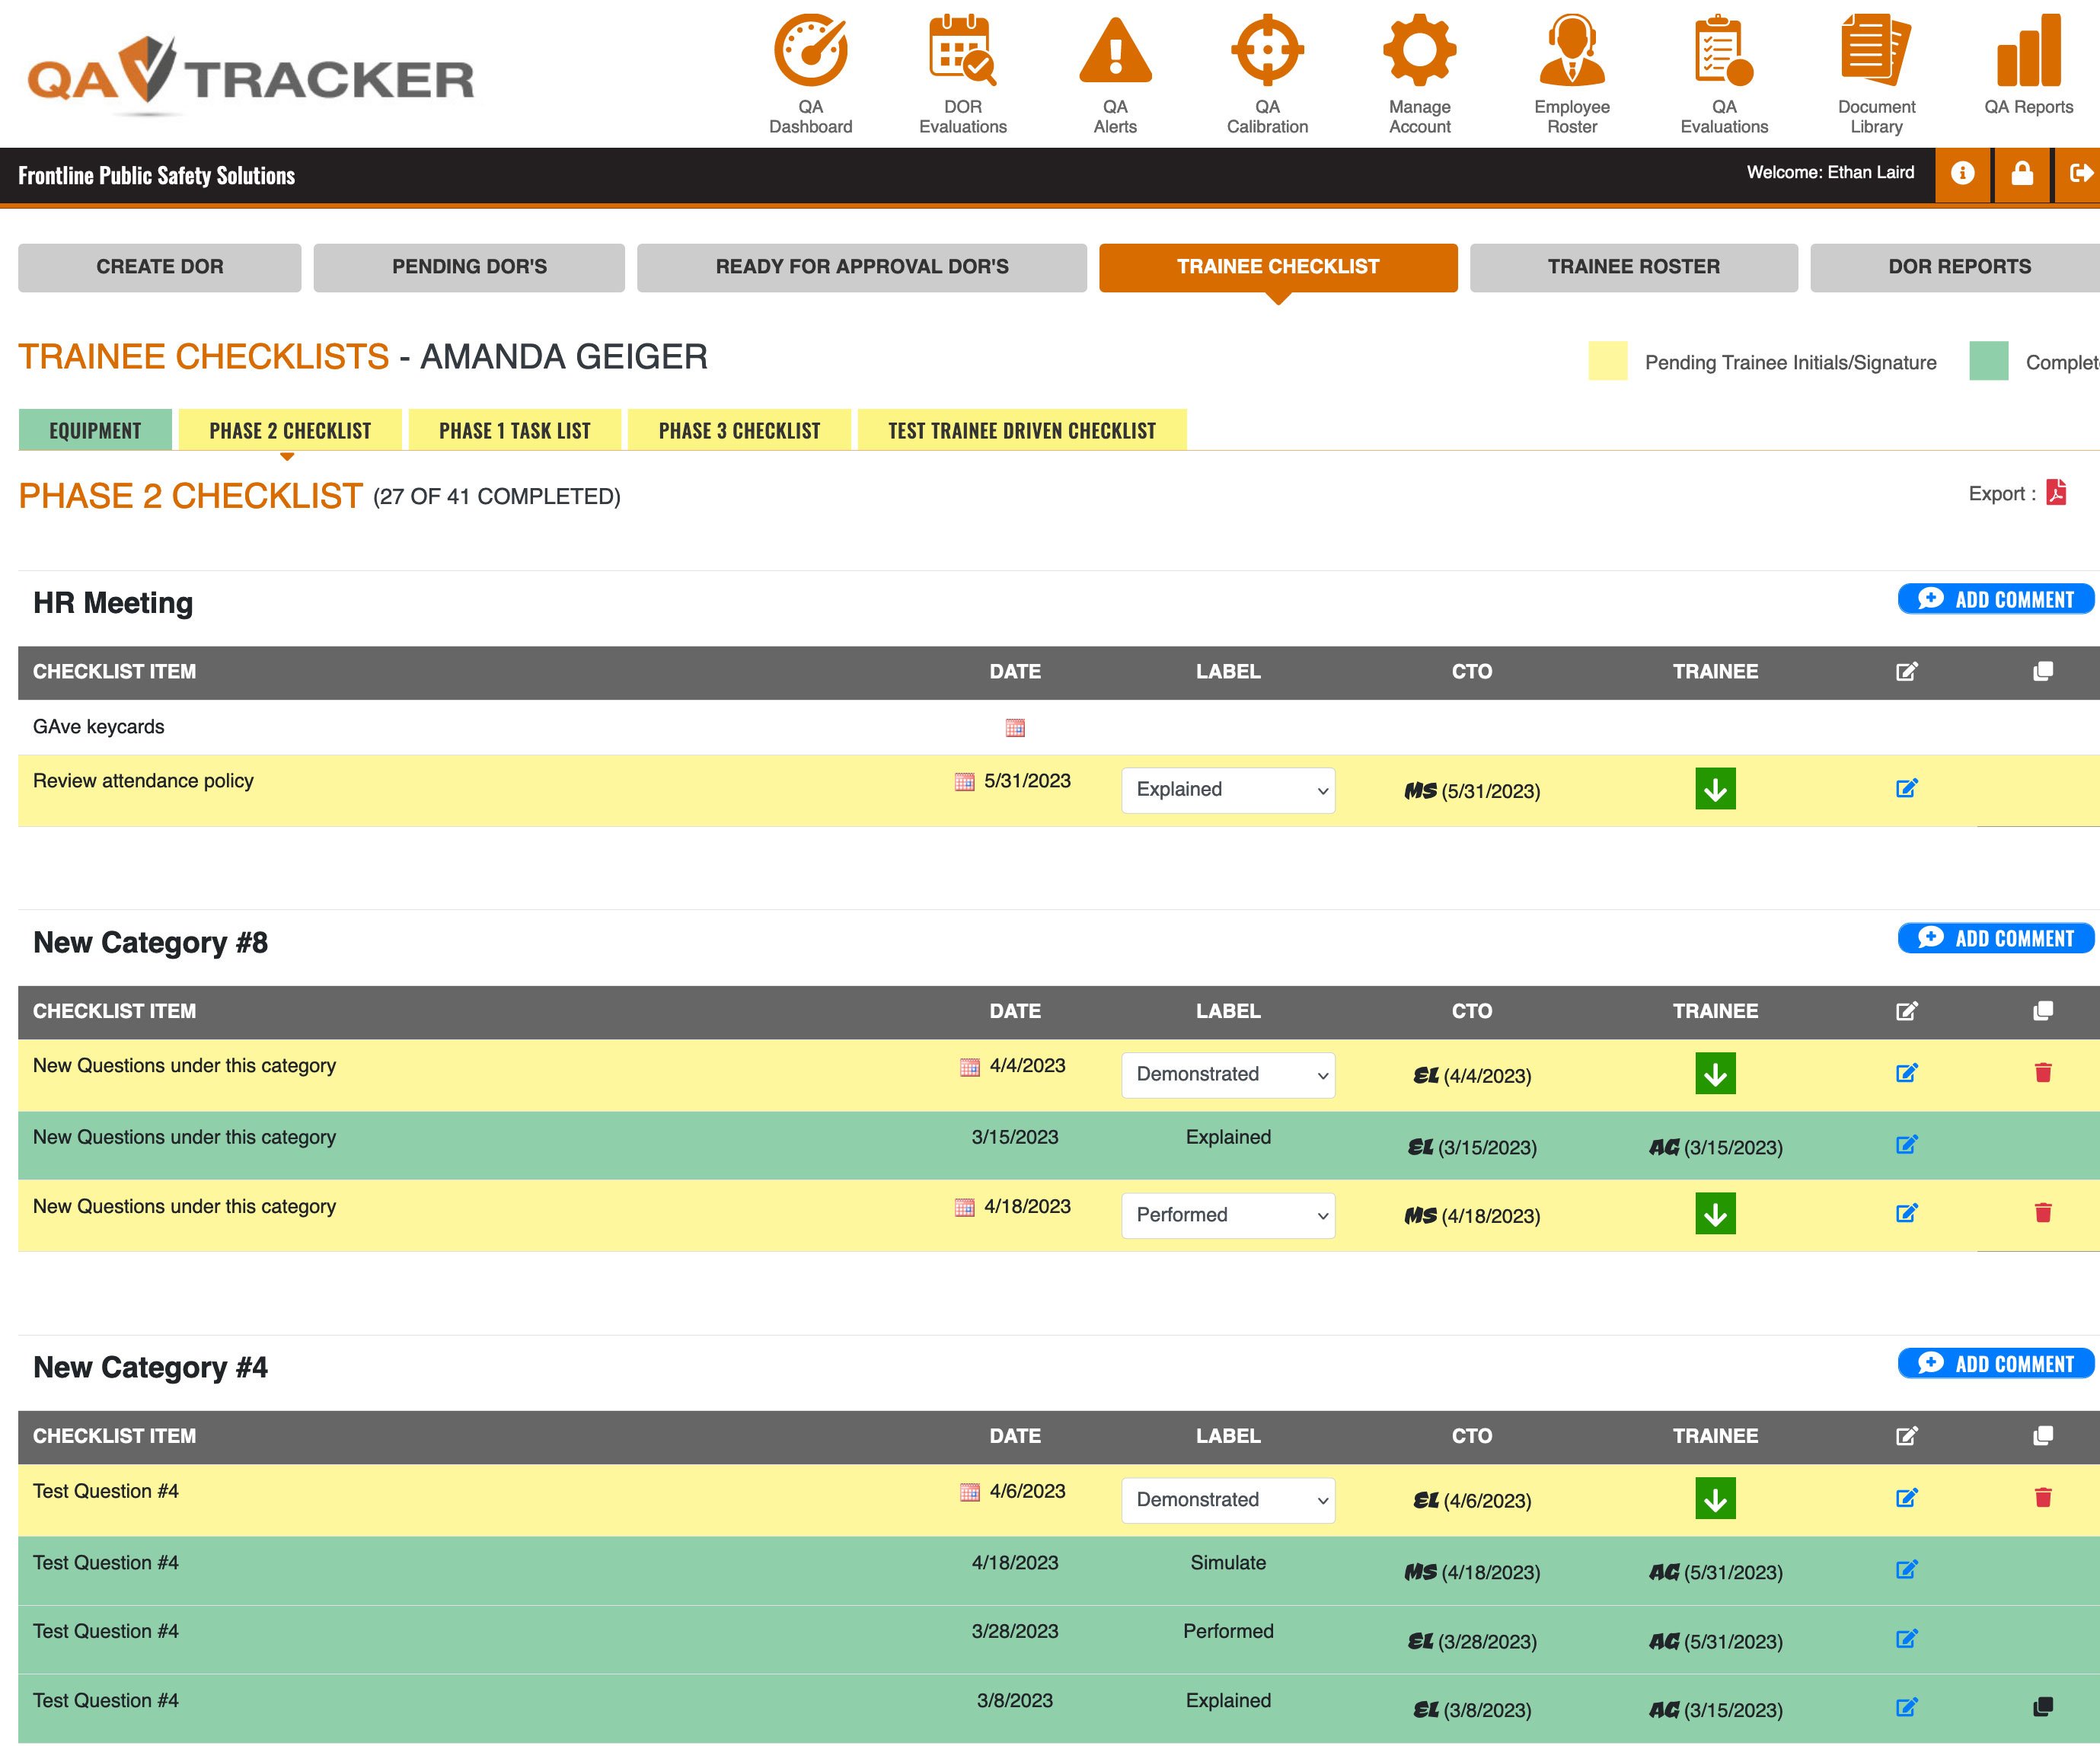The image size is (2100, 1746).
Task: Click 'Simulate' label in Test Question row
Action: point(1228,1562)
